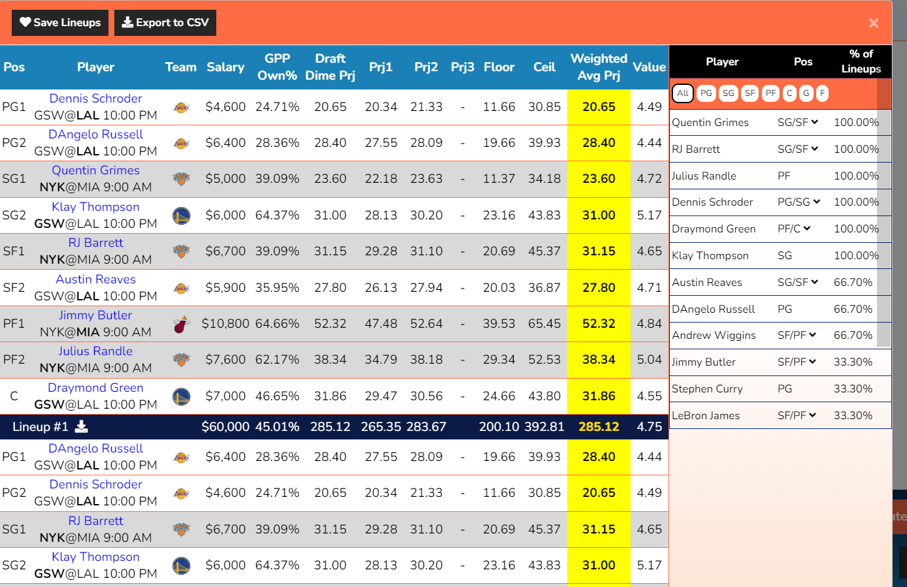Open Quentin Grimes position dropdown in exposure panel
907x587 pixels.
tap(798, 123)
